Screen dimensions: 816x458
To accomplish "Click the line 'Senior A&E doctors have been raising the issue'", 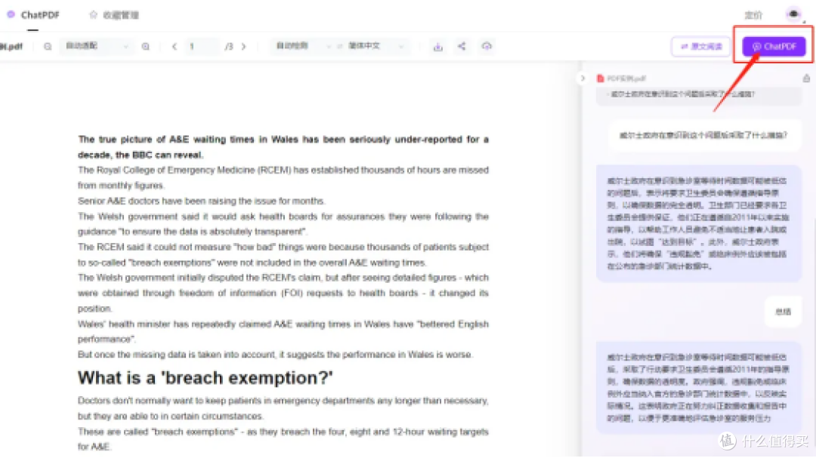I will (202, 201).
